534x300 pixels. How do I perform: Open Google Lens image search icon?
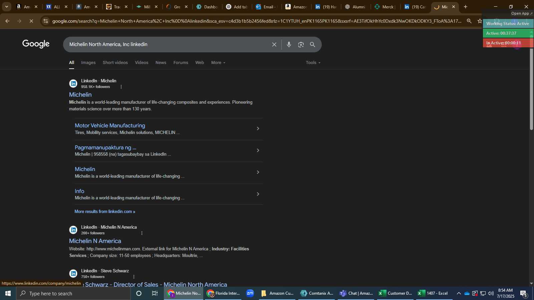tap(301, 44)
